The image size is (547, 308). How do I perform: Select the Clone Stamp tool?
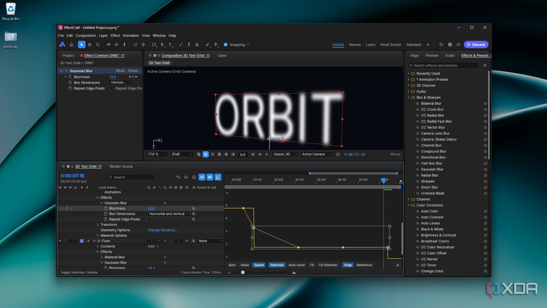point(189,45)
